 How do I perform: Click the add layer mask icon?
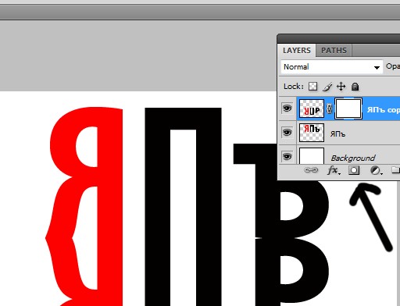coord(354,170)
